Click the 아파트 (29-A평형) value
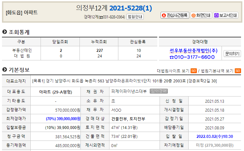Screen dimensions: 244x151 tap(55, 92)
